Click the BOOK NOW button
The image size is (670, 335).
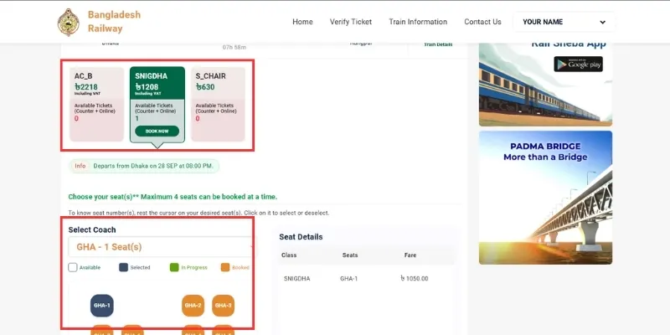[x=157, y=131]
